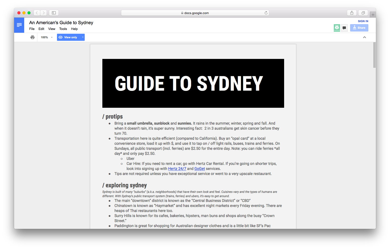Click the SIGN IN link
The width and height of the screenshot is (390, 249).
tap(363, 21)
